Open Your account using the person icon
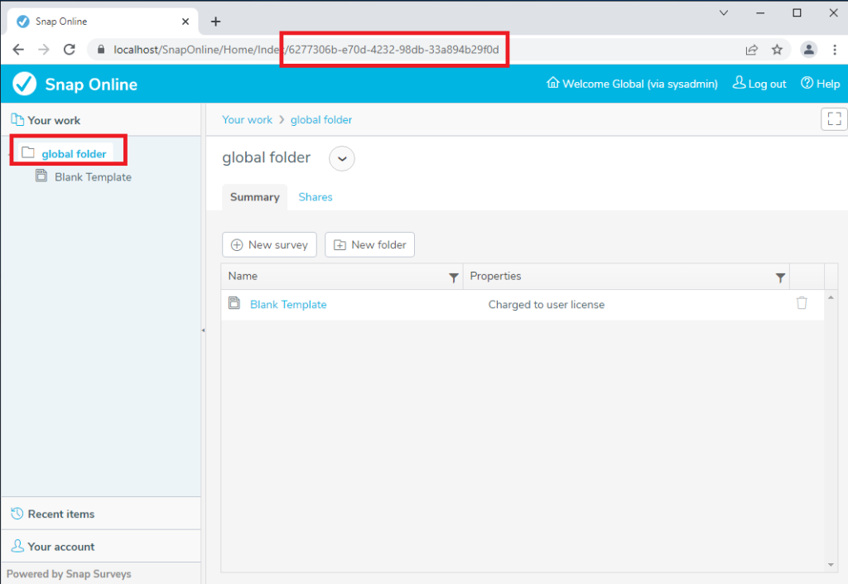The height and width of the screenshot is (584, 848). coord(17,546)
